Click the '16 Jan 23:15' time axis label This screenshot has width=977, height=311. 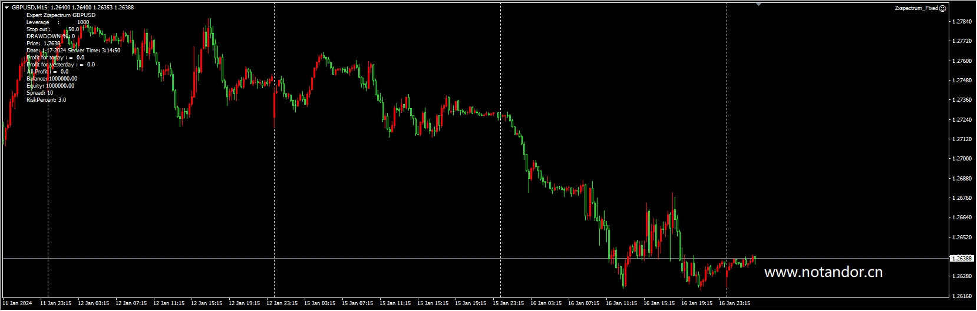coord(735,304)
